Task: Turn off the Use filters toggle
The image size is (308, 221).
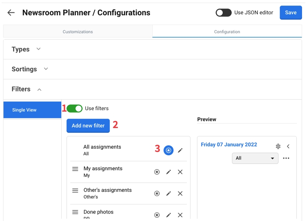Action: (x=75, y=109)
